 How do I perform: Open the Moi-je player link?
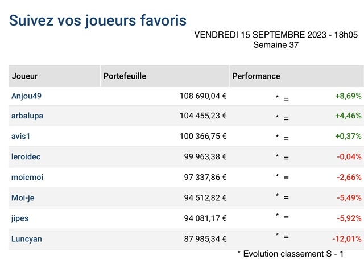coord(23,198)
